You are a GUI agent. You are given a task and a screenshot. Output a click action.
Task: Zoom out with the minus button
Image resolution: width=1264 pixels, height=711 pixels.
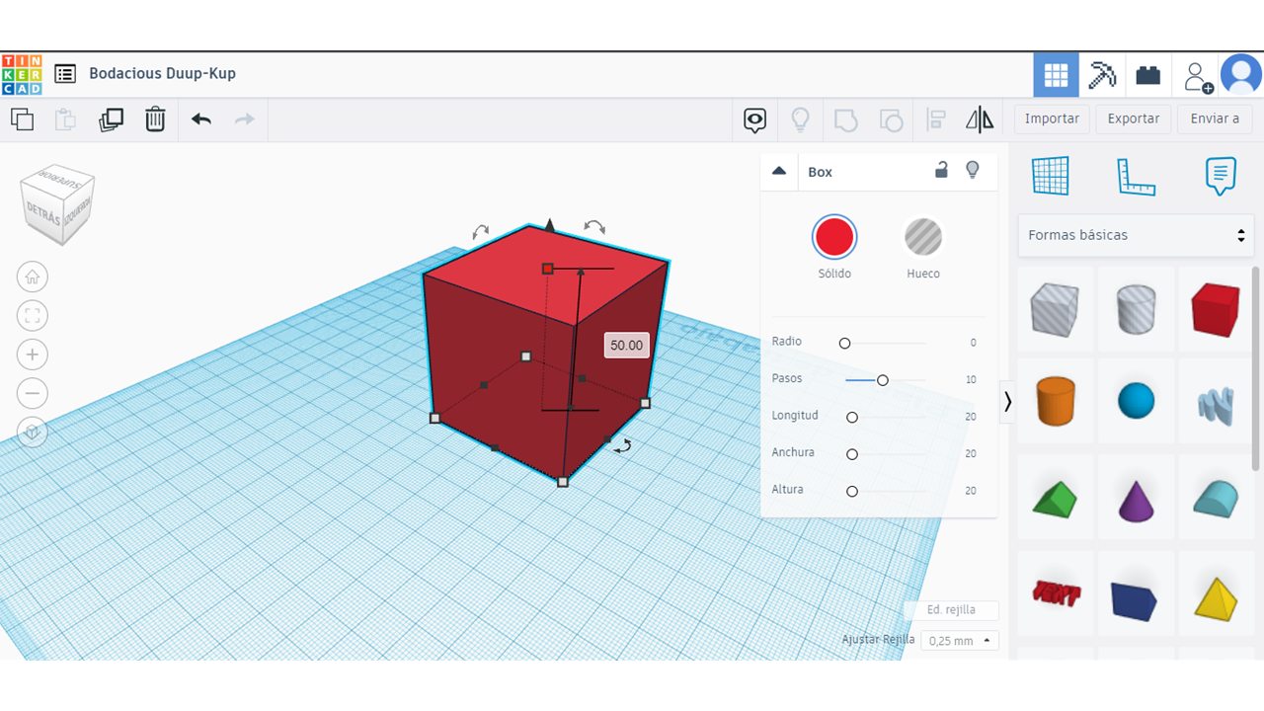33,393
